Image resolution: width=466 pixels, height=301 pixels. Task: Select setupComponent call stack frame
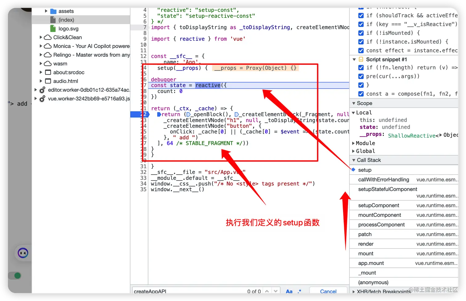click(x=404, y=205)
